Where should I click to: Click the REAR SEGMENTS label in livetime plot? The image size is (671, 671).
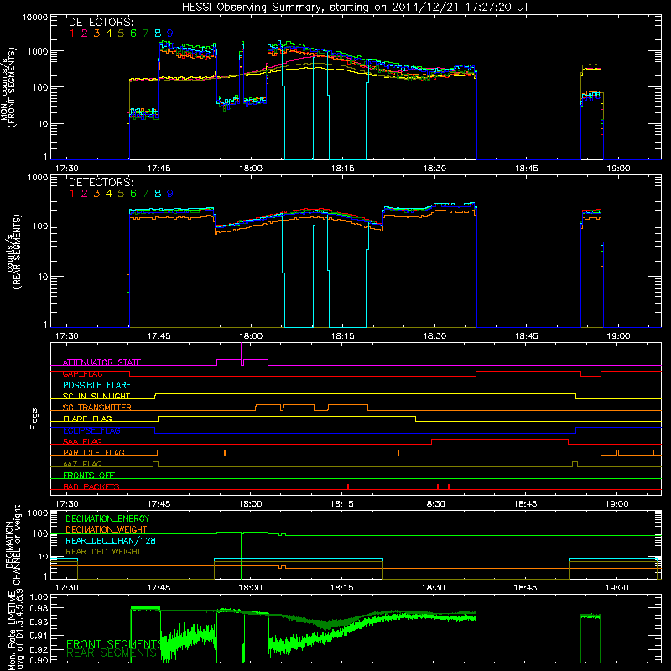(x=112, y=653)
